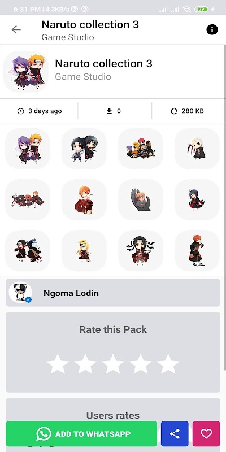Open the pack info icon
Viewport: 226px width, 452px height.
click(x=212, y=29)
